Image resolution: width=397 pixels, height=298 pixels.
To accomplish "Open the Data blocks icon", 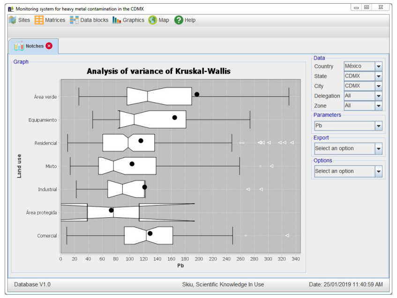I will [74, 20].
